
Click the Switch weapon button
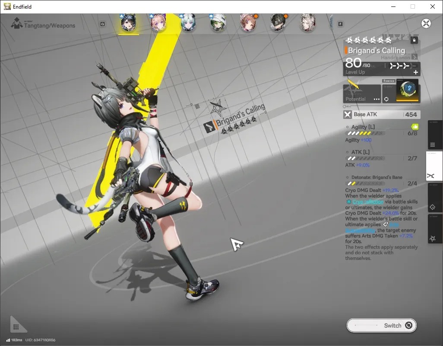coord(381,325)
